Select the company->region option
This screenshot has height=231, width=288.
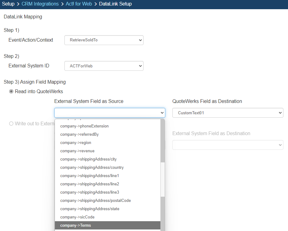76,143
